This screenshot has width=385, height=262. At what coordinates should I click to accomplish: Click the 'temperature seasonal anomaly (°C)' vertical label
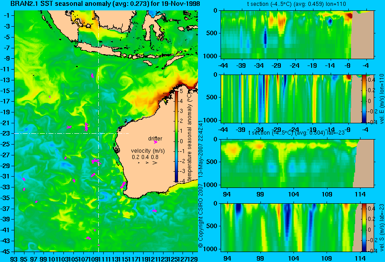pos(189,136)
